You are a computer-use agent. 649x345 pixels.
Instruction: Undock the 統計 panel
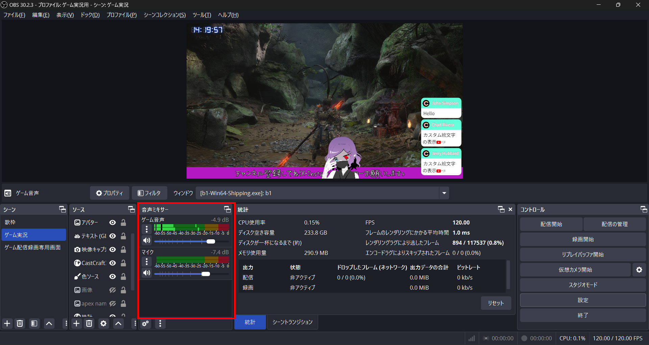[x=501, y=209]
